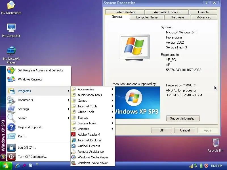Expand the WinRAR submenu arrow
The image size is (227, 170).
[x=112, y=129]
